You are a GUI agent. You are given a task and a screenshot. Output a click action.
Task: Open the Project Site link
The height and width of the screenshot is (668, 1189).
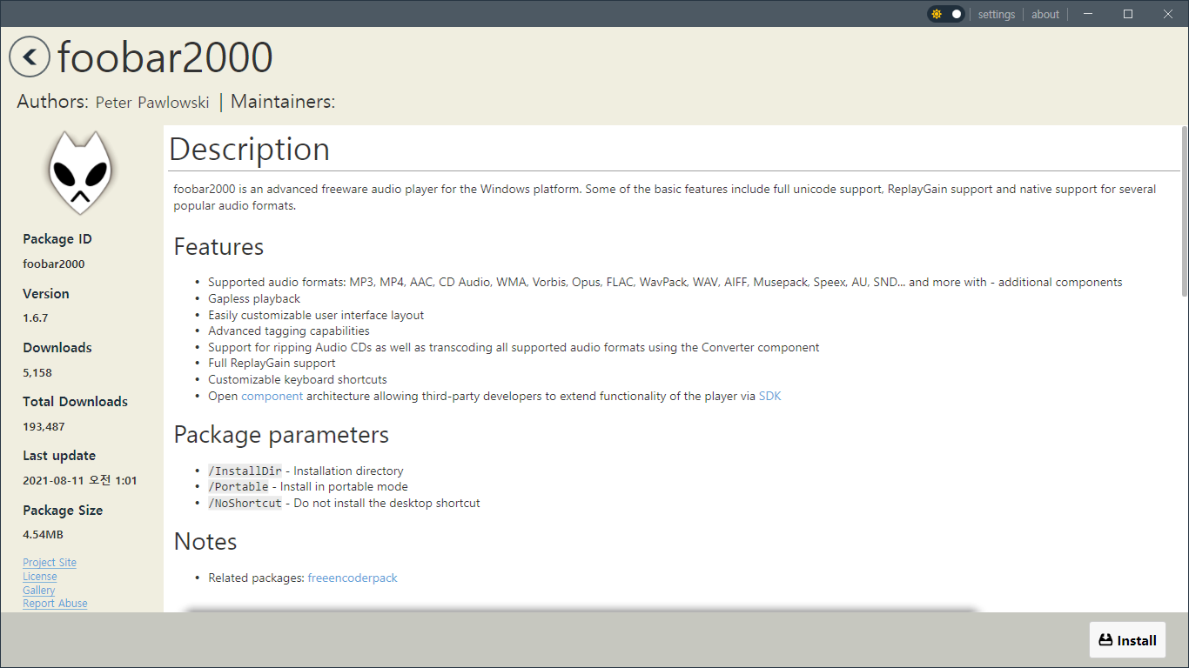click(x=50, y=563)
